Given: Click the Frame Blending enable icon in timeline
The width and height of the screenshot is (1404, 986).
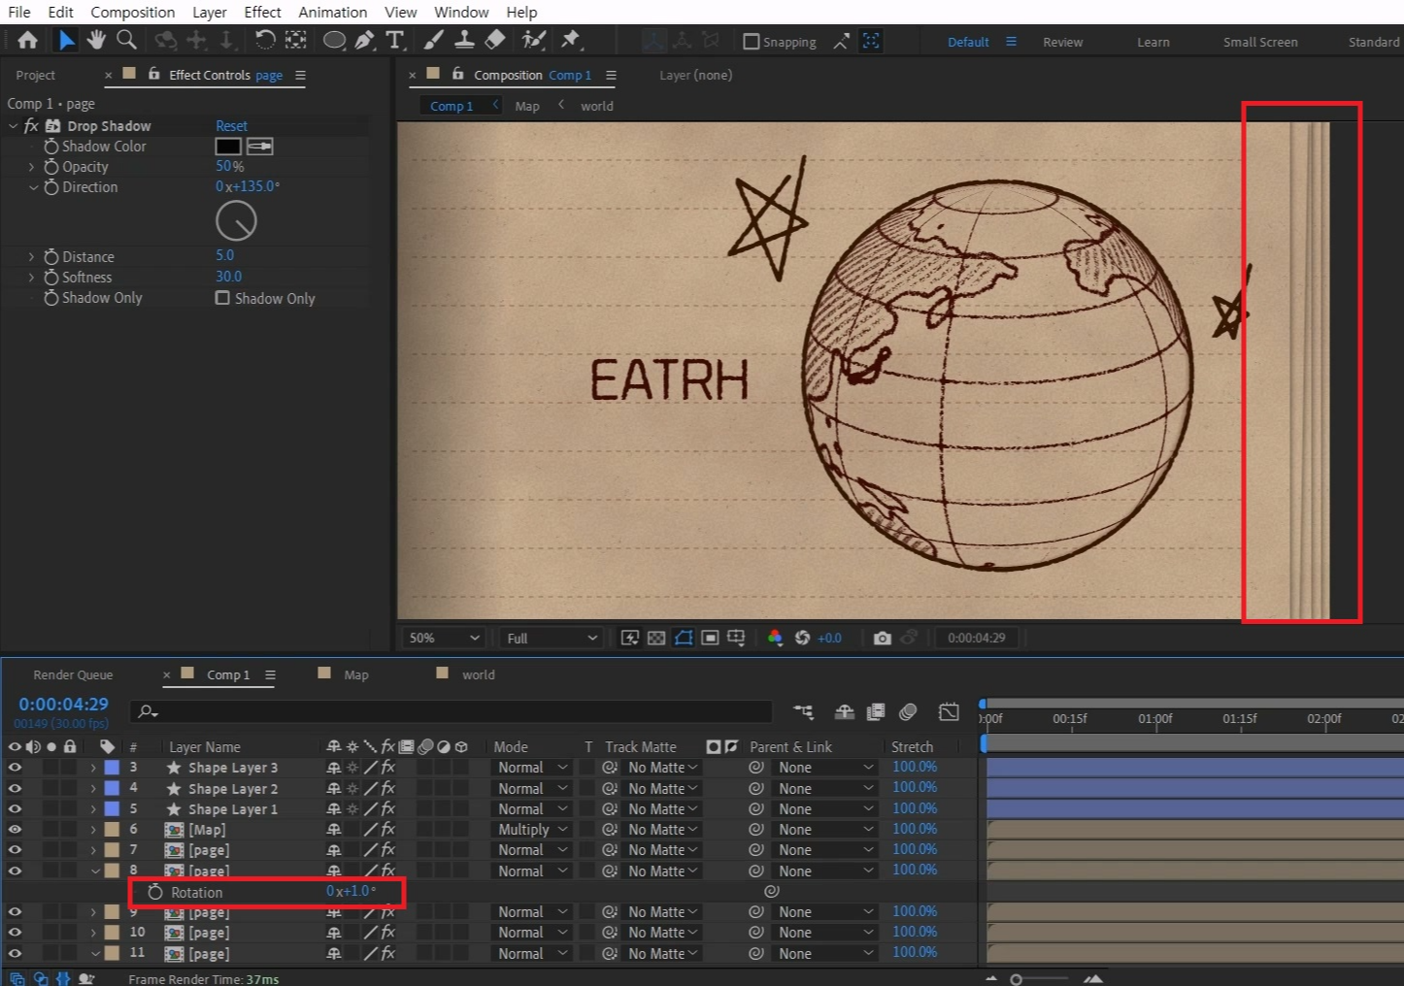Looking at the screenshot, I should click(x=876, y=712).
